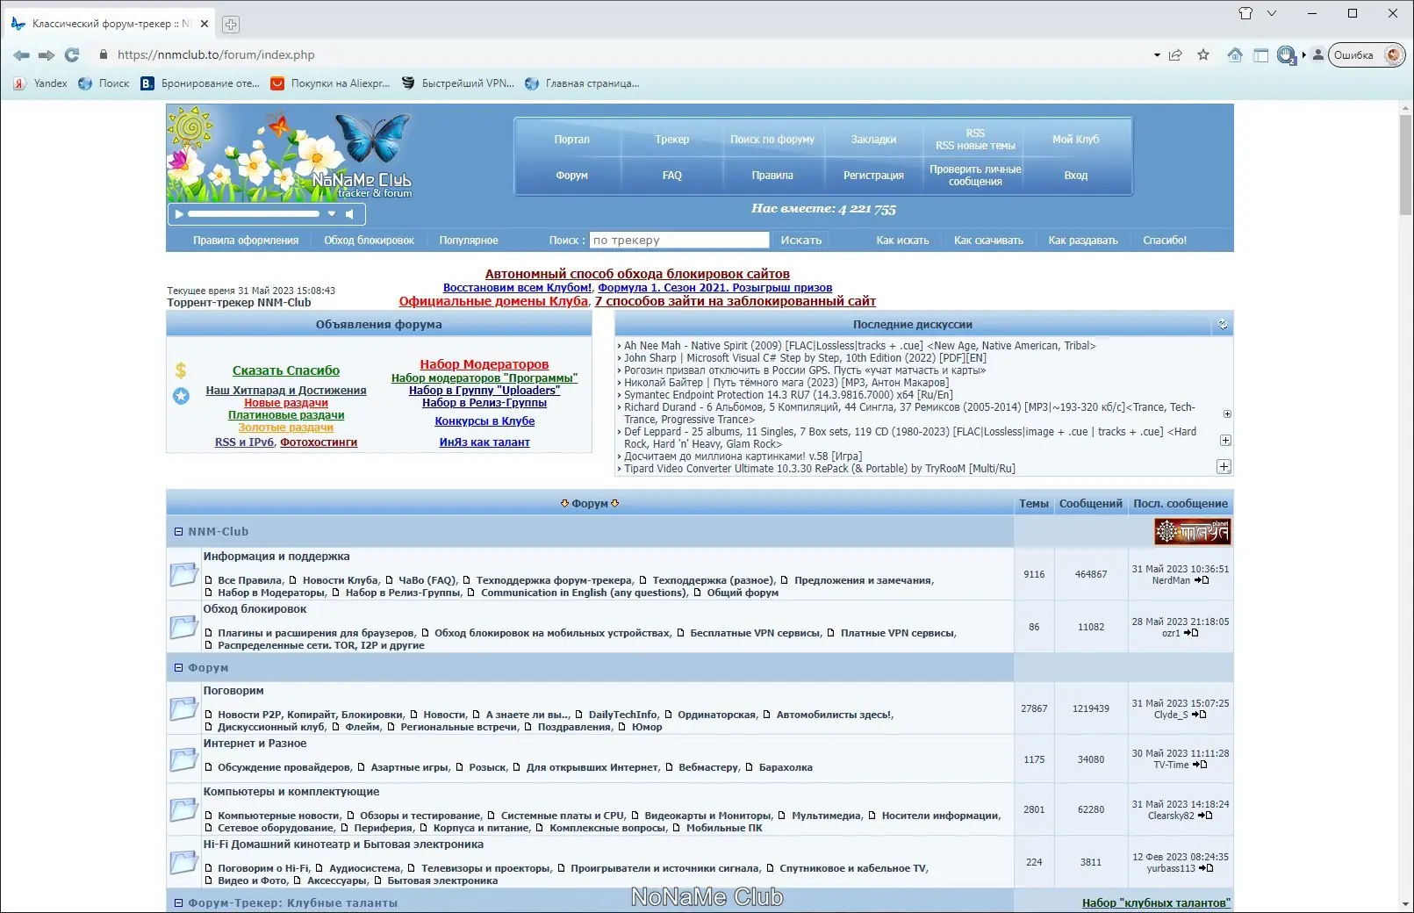Select Регистрация in the top menu

(873, 176)
